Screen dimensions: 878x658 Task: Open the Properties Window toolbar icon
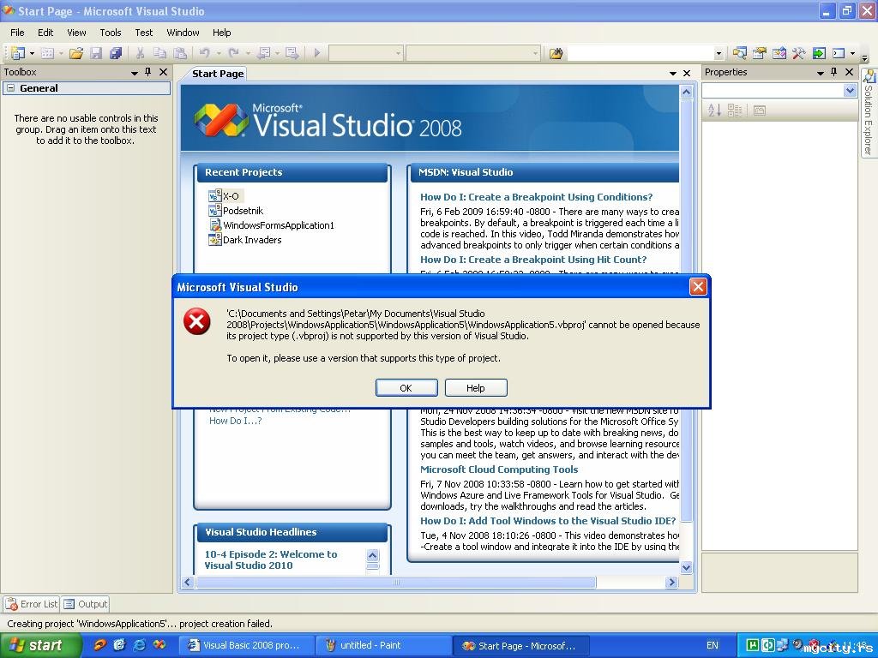pos(760,53)
